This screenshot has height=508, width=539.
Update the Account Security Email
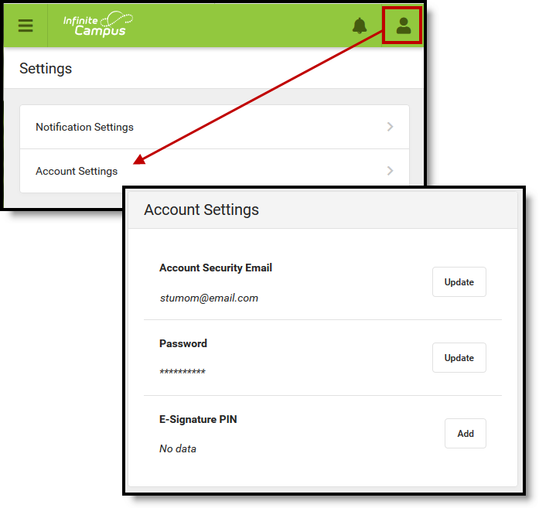(459, 282)
